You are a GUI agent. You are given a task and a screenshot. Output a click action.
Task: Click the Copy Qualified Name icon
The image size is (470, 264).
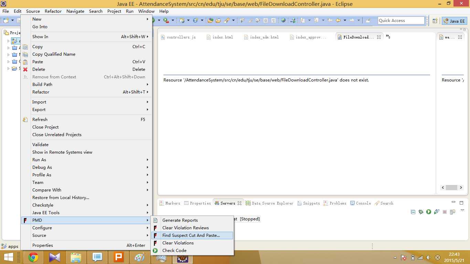point(25,54)
